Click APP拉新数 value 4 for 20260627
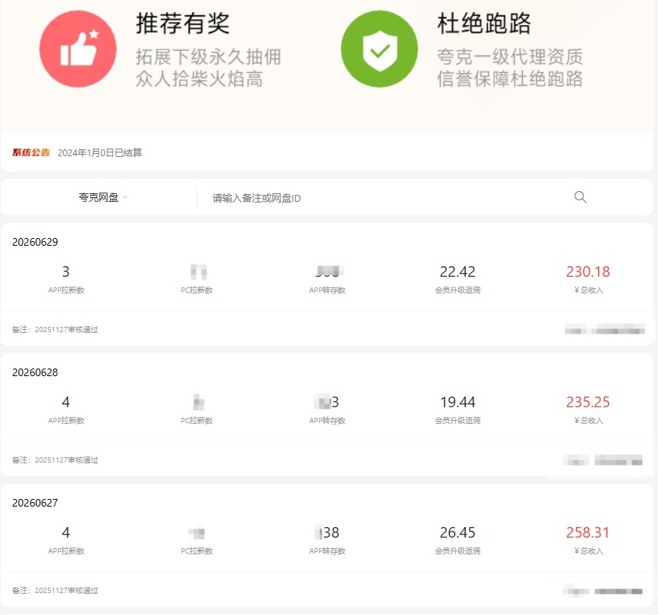658x615 pixels. (x=66, y=532)
